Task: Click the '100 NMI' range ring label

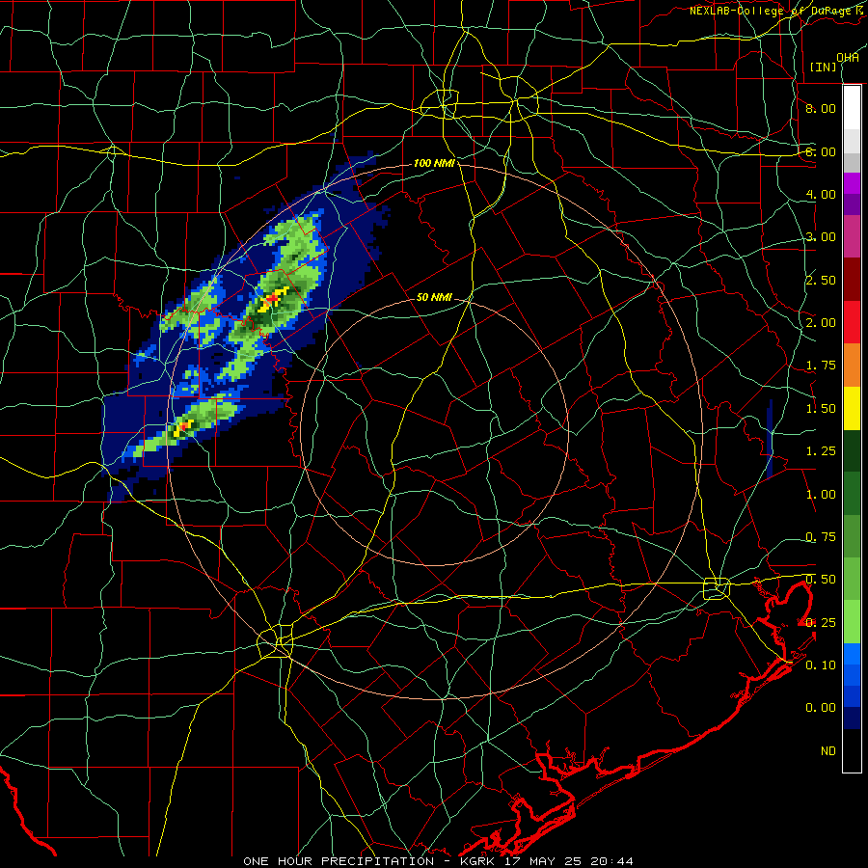Action: tap(434, 163)
